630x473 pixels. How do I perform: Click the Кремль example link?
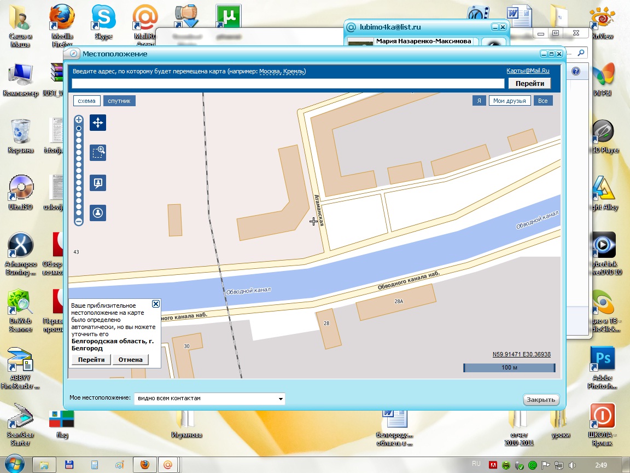(293, 71)
